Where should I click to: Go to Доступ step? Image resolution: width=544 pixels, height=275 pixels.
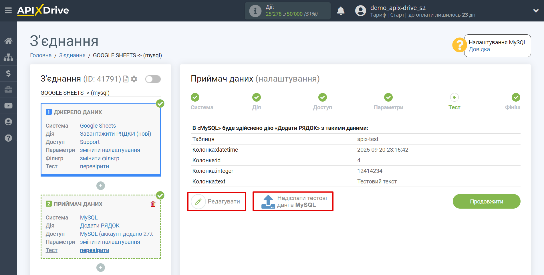[323, 97]
